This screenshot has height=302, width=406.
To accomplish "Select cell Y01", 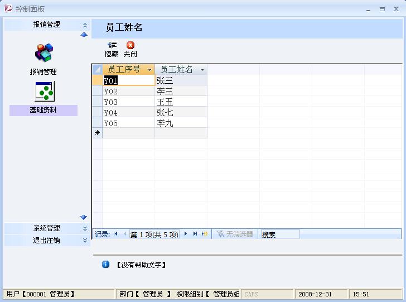I will click(129, 80).
